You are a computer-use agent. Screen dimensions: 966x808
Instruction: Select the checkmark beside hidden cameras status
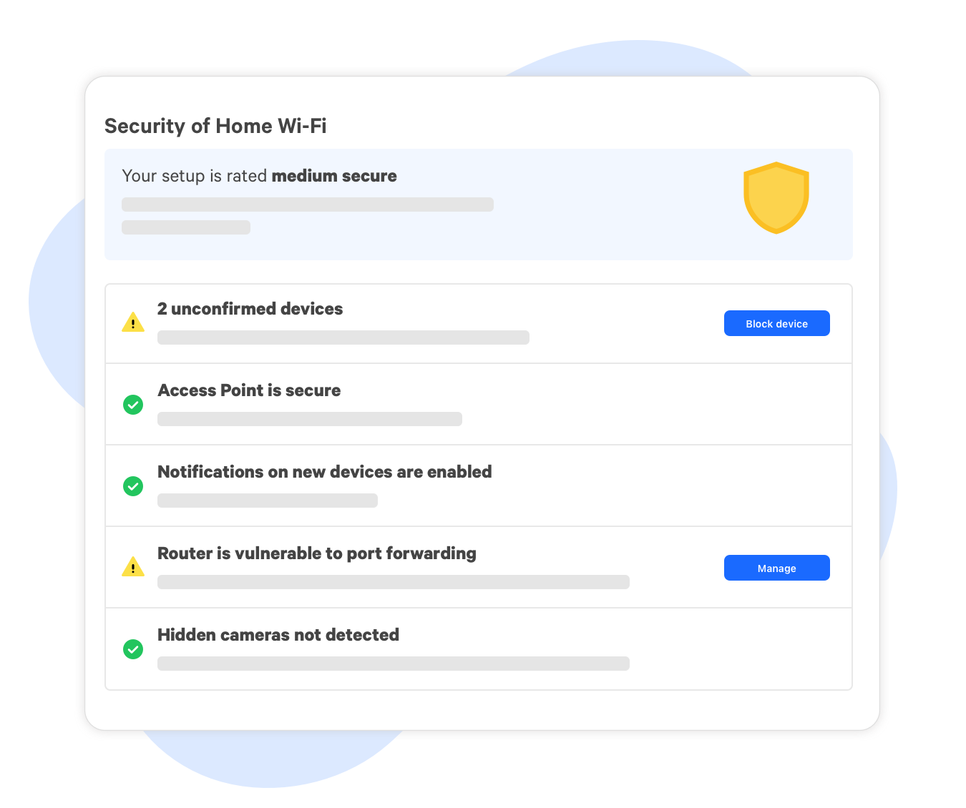click(x=133, y=649)
